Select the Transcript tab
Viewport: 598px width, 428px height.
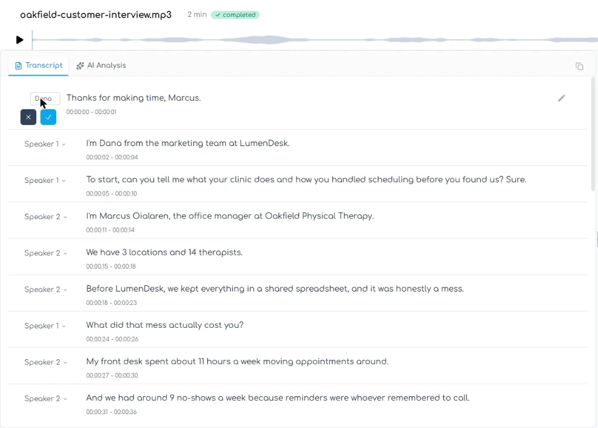[x=39, y=66]
